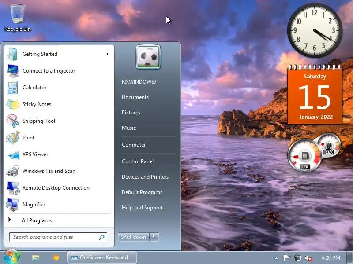Screen dimensions: 353x264
Task: Click the XPS Viewer paper plane icon
Action: click(13, 155)
